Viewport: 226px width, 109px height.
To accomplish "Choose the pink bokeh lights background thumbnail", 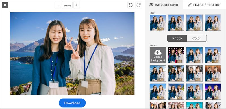I will coord(176,55).
